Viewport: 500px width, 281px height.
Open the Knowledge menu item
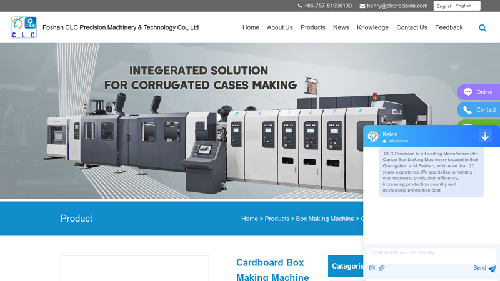pyautogui.click(x=372, y=27)
